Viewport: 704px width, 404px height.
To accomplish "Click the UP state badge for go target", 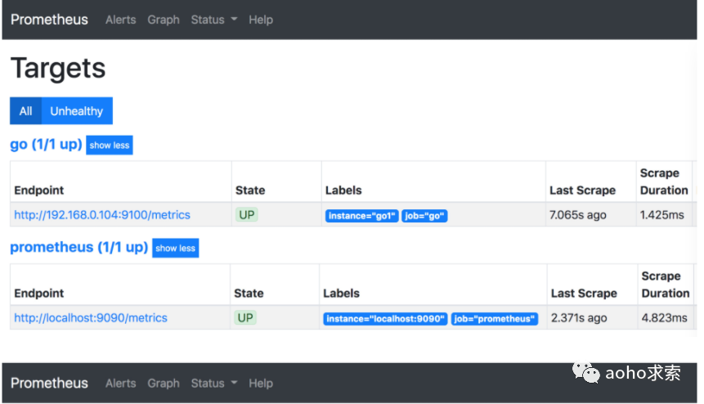I will pos(246,215).
